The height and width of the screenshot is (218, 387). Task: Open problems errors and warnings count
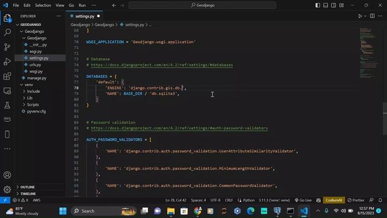[x=21, y=200]
